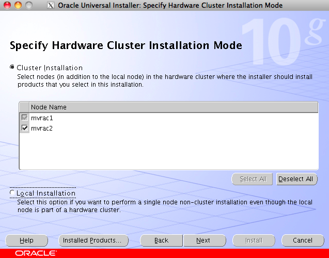Screen dimensions: 329x258
Task: Minimize the window with the yellow button
Action: click(x=18, y=6)
